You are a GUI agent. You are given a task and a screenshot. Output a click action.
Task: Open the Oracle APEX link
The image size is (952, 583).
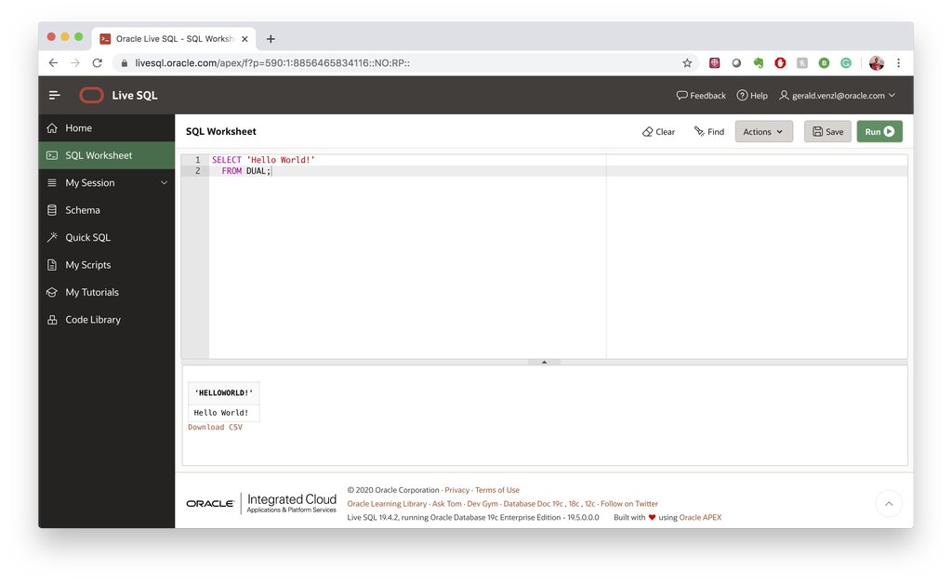point(700,517)
